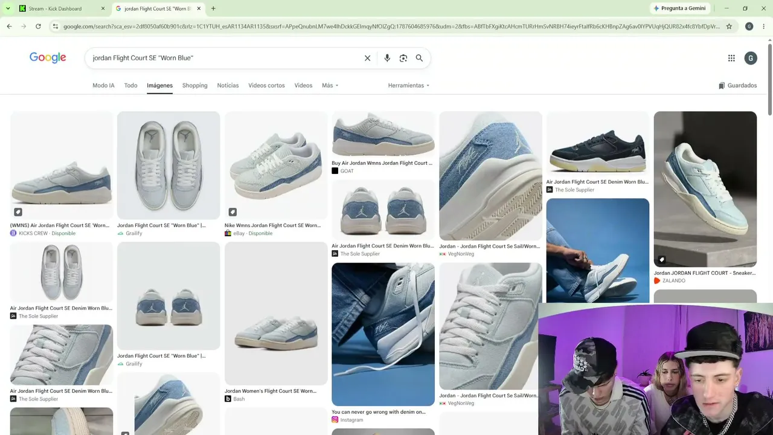773x435 pixels.
Task: Open the eBay sneaker pair thumbnail
Action: pos(276,165)
